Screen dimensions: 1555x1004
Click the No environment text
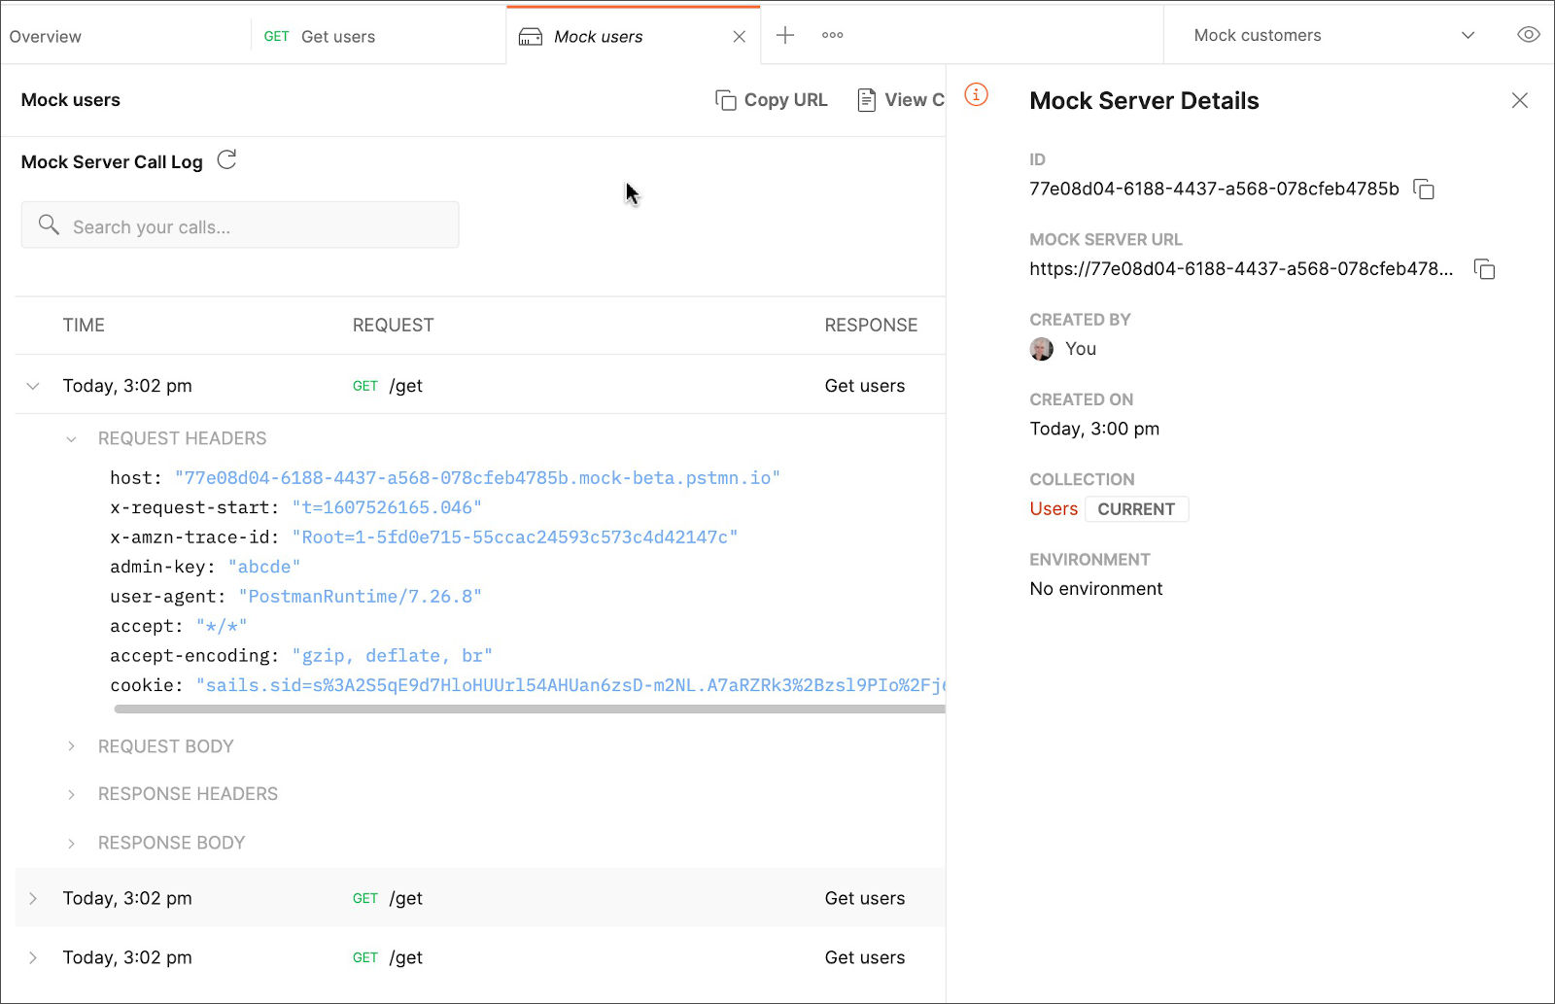[x=1095, y=589]
